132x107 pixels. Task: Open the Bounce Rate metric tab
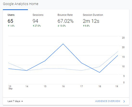pos(65,20)
